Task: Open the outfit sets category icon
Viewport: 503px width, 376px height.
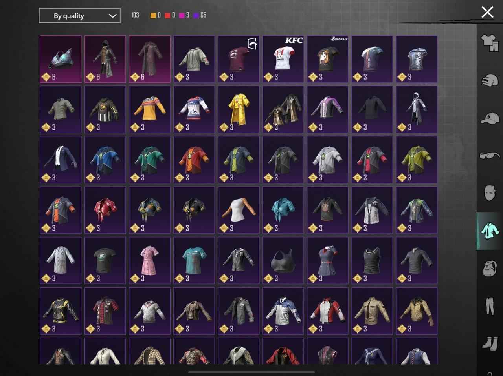Action: (490, 43)
